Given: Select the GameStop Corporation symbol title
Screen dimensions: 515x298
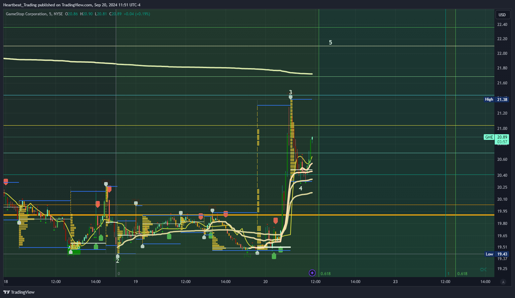Looking at the screenshot, I should pos(26,14).
